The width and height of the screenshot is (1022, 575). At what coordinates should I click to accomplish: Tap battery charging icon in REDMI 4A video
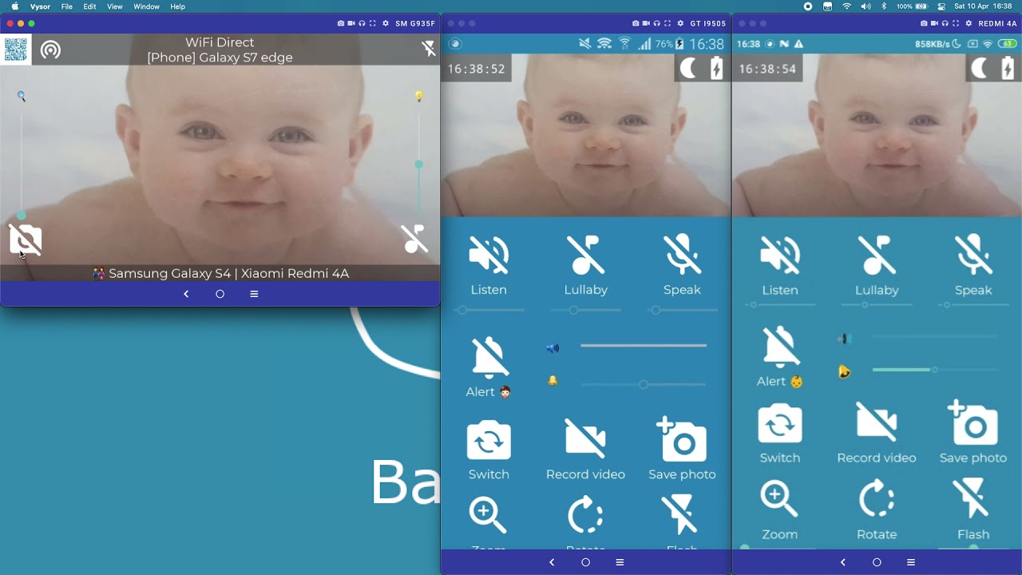1008,69
